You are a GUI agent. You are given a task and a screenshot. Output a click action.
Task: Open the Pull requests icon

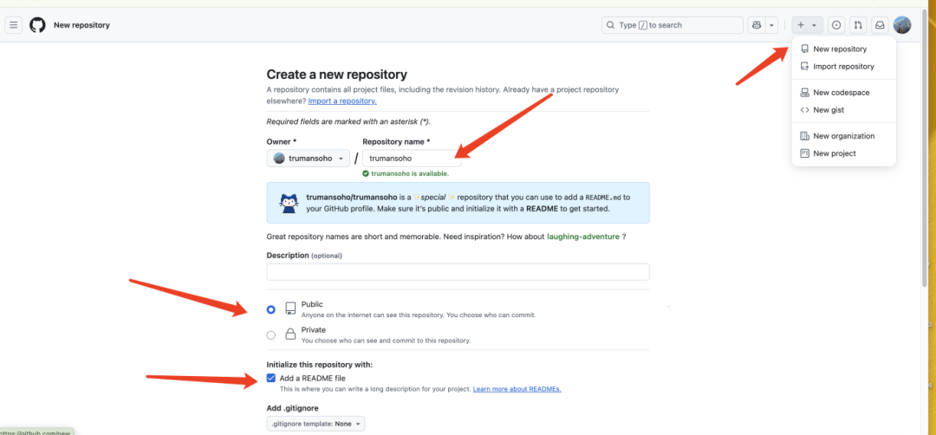tap(858, 25)
